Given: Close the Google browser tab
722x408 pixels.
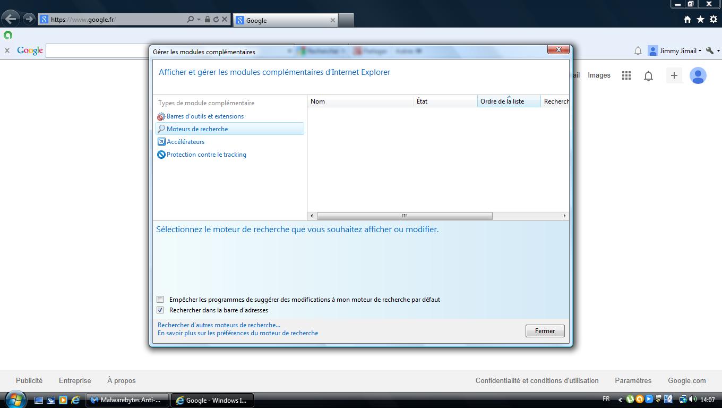Looking at the screenshot, I should point(333,20).
